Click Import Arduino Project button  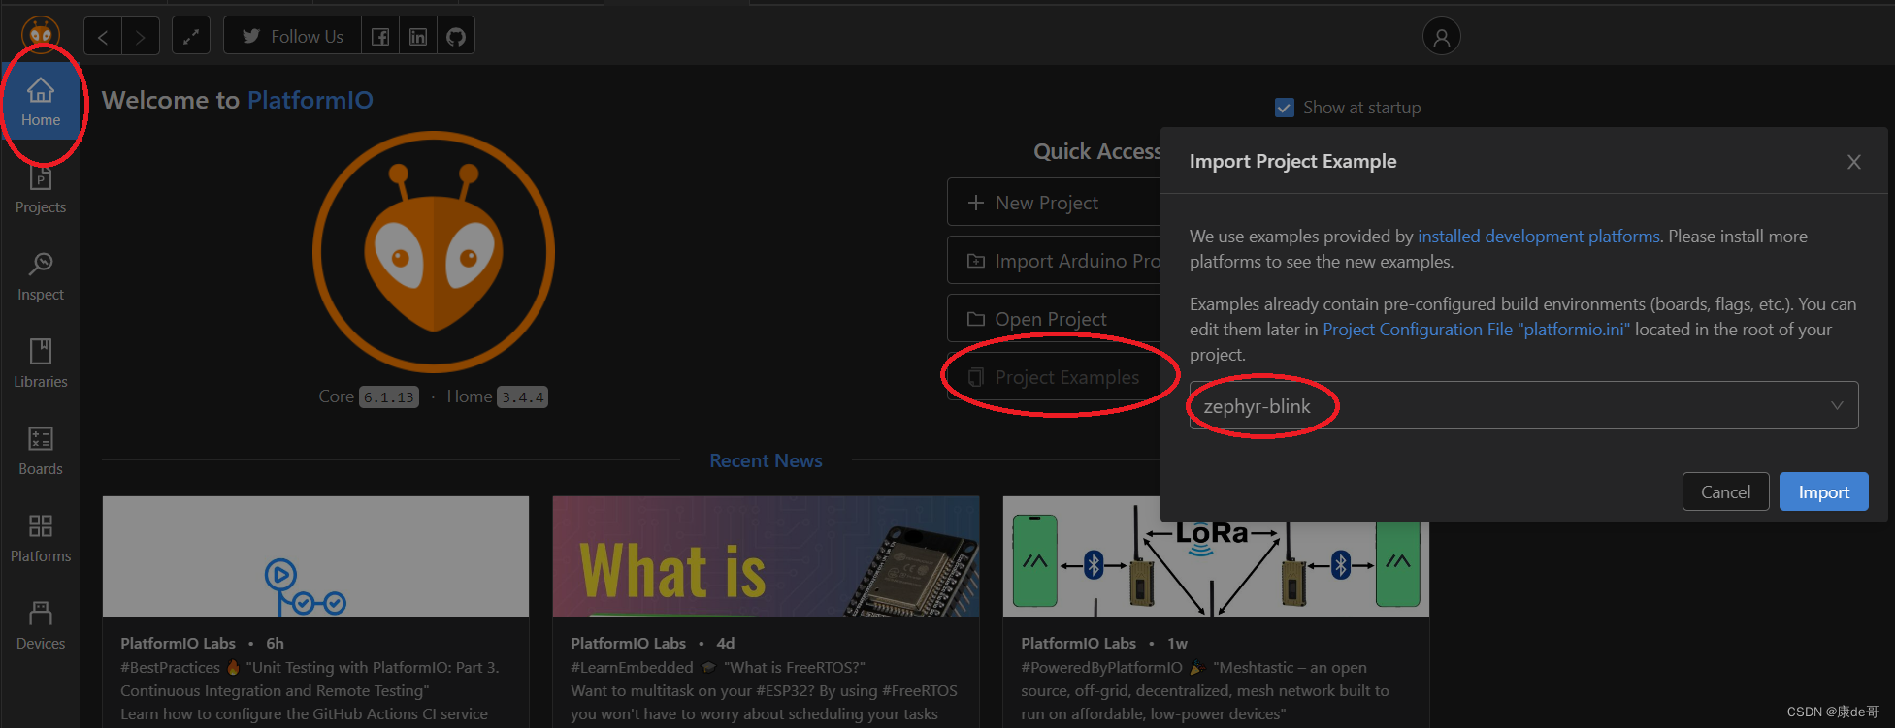click(1054, 261)
